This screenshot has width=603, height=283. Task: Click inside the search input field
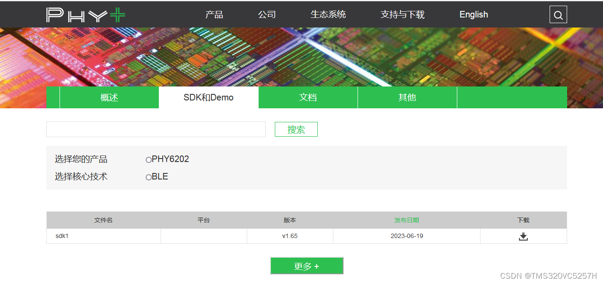pyautogui.click(x=156, y=129)
